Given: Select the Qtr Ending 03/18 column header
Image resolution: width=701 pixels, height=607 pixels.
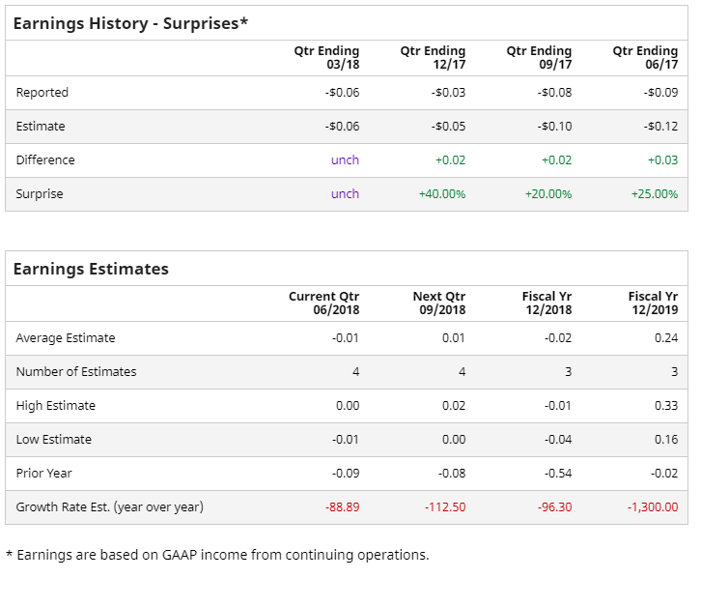Looking at the screenshot, I should [x=326, y=57].
